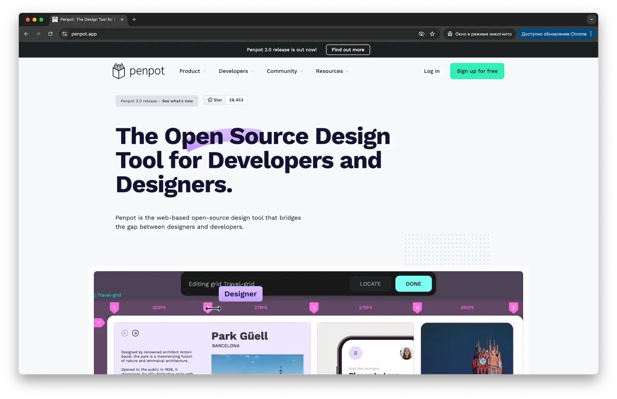Image resolution: width=617 pixels, height=399 pixels.
Task: Click the 28,453 star count
Action: click(236, 100)
